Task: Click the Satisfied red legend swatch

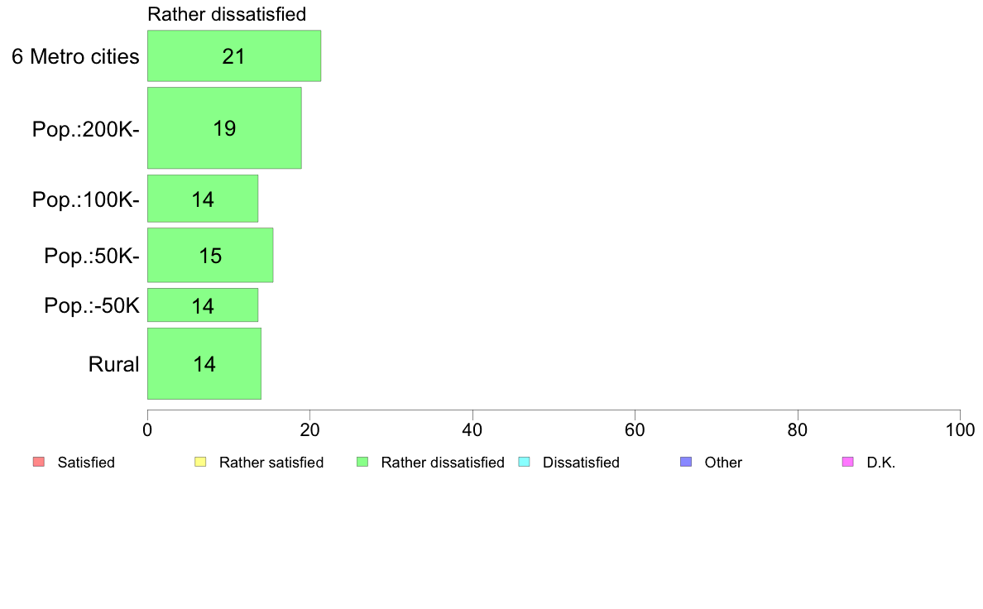Action: click(x=39, y=463)
